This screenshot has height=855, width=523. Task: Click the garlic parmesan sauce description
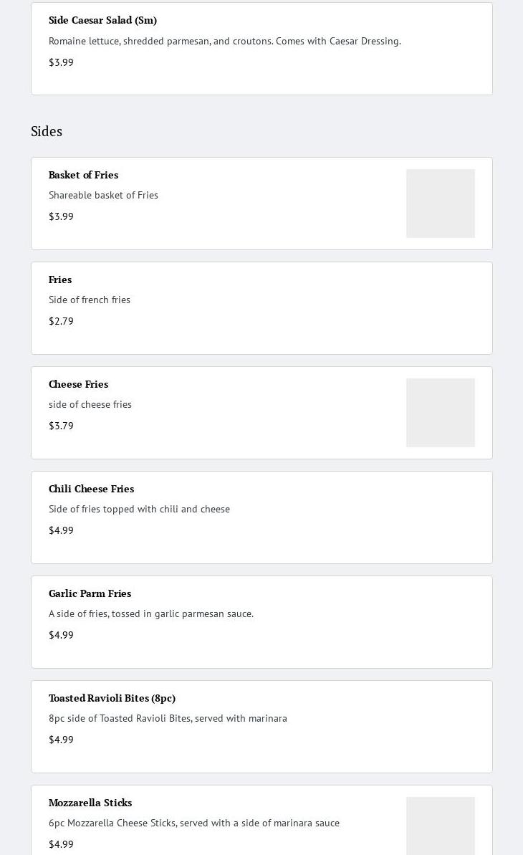click(x=150, y=613)
